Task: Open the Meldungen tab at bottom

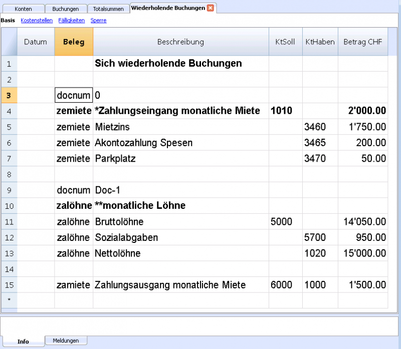Action: pyautogui.click(x=66, y=340)
